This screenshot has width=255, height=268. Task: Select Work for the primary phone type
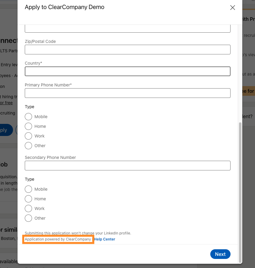pos(28,136)
